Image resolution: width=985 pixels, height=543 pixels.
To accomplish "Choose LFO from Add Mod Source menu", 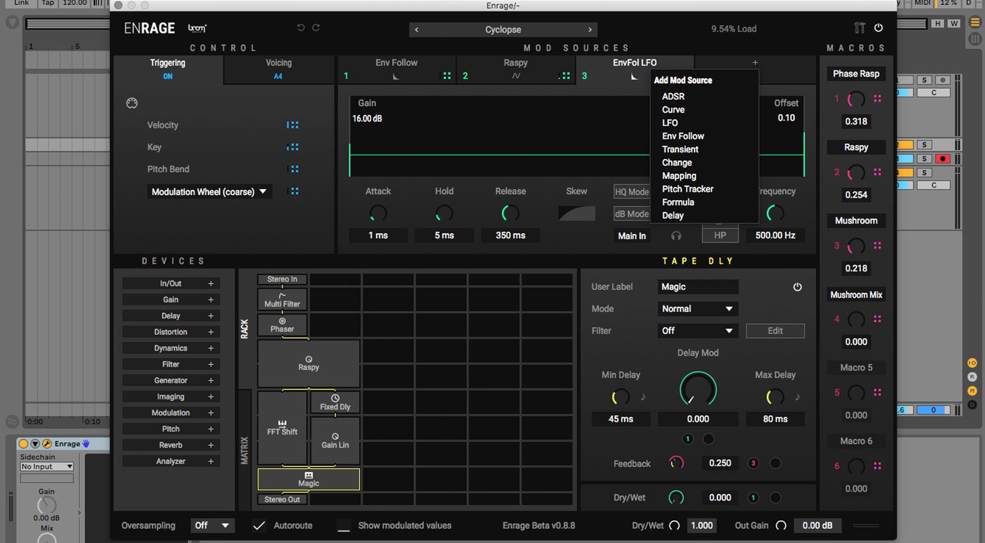I will tap(670, 123).
